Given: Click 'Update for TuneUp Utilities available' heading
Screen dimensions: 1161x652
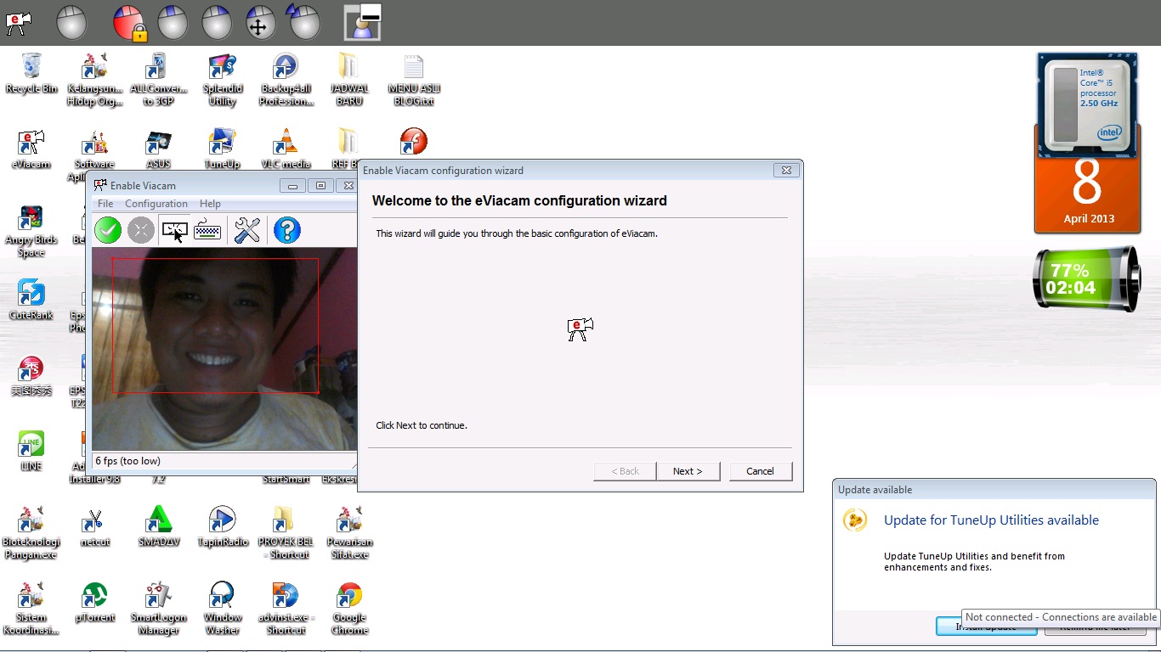Looking at the screenshot, I should point(991,520).
